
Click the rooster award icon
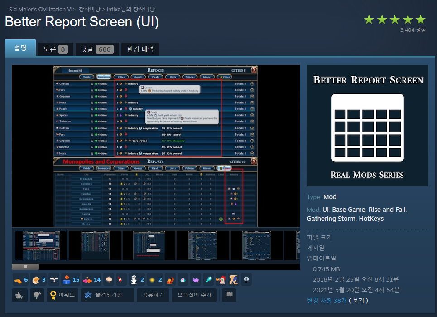pyautogui.click(x=221, y=280)
